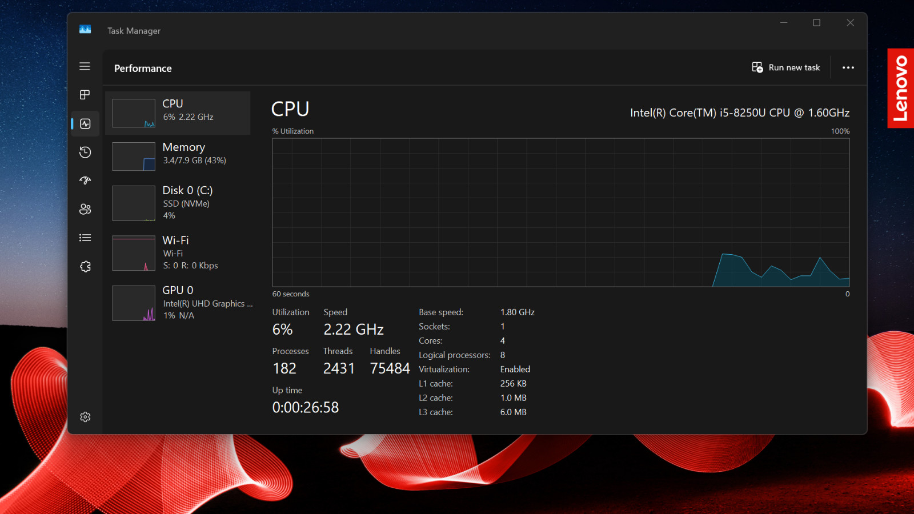The height and width of the screenshot is (514, 914).
Task: Click the 6% utilization value
Action: pos(282,330)
